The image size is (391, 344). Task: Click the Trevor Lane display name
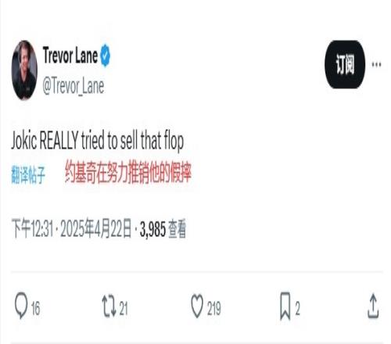coord(70,56)
